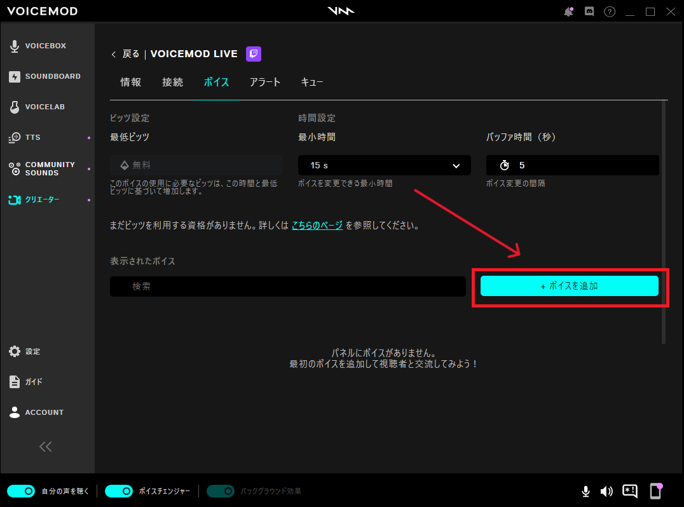Click the 最低ビッツ 無料 field
Image resolution: width=684 pixels, height=507 pixels.
[196, 165]
